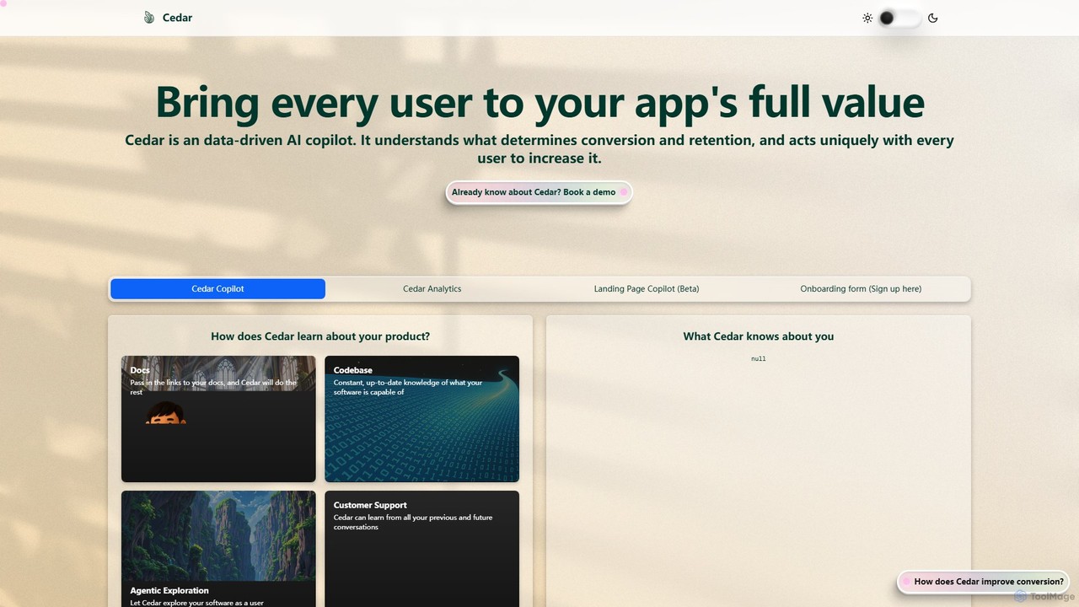1079x607 pixels.
Task: Click the moon dark-mode icon
Action: (x=932, y=18)
